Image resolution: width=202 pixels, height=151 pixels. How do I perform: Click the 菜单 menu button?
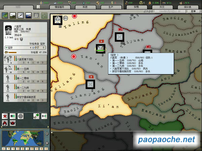point(194,11)
